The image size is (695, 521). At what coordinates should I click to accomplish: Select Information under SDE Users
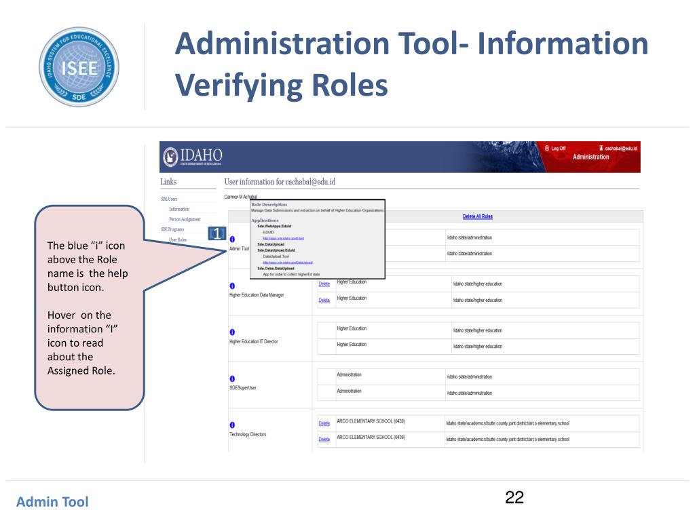(x=179, y=209)
